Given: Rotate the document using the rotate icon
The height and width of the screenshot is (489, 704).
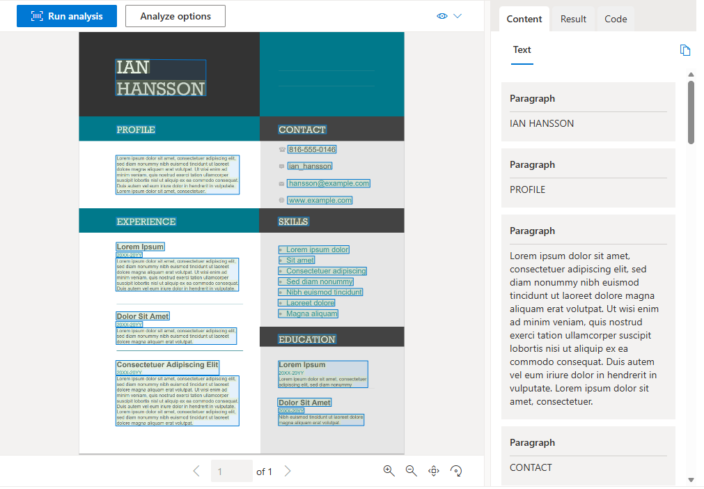Looking at the screenshot, I should click(x=456, y=471).
